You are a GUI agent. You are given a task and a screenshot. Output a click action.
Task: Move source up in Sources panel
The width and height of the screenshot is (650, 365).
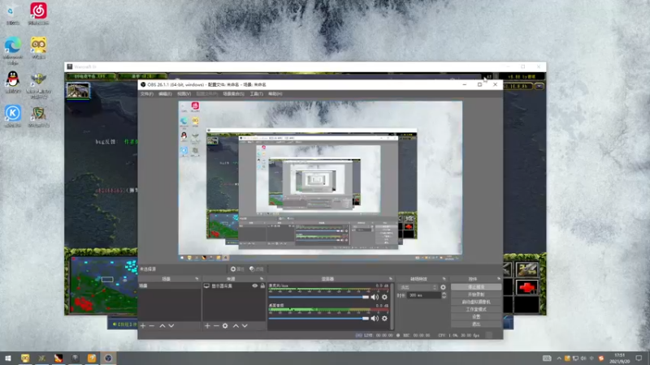[236, 326]
